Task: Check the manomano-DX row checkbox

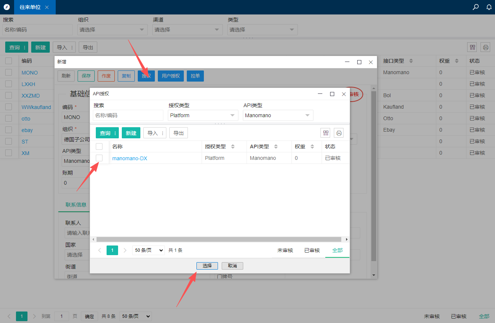Action: (99, 158)
